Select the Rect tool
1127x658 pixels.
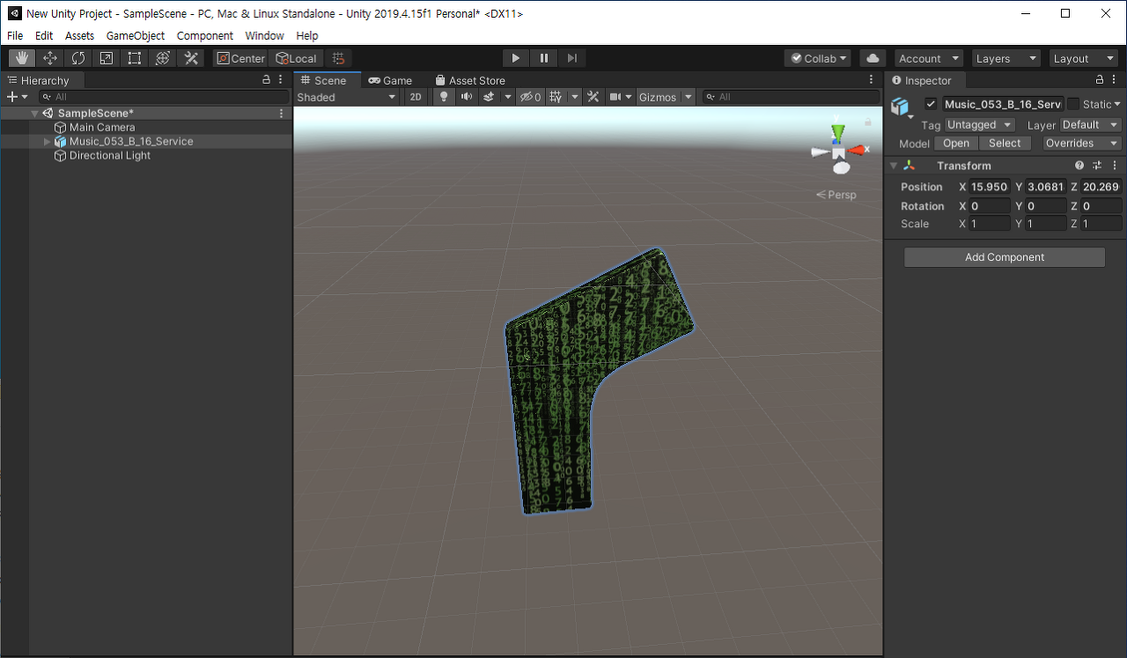point(135,58)
